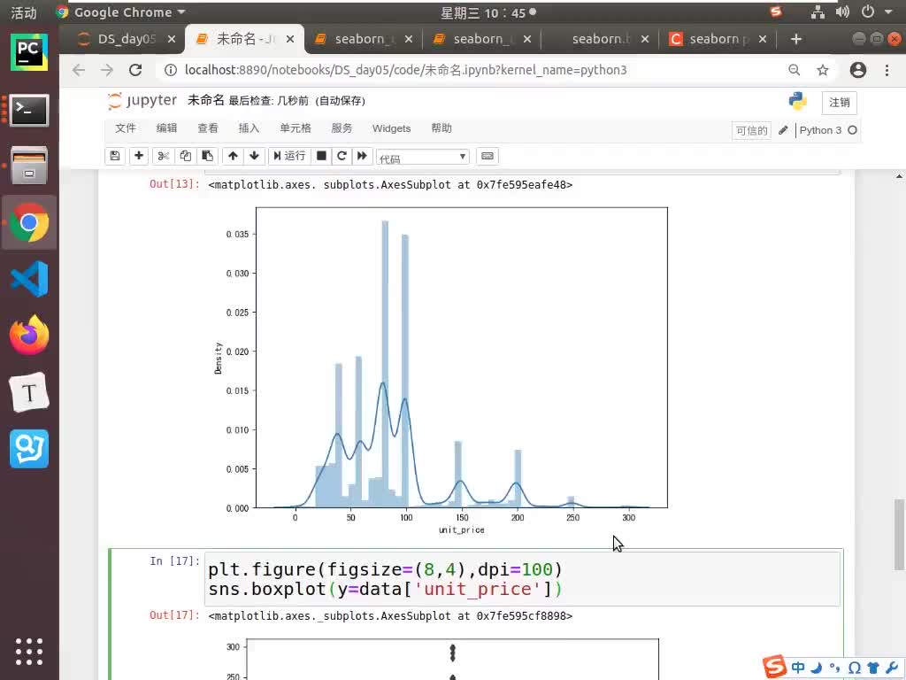
Task: View site information icon in address bar
Action: click(171, 70)
